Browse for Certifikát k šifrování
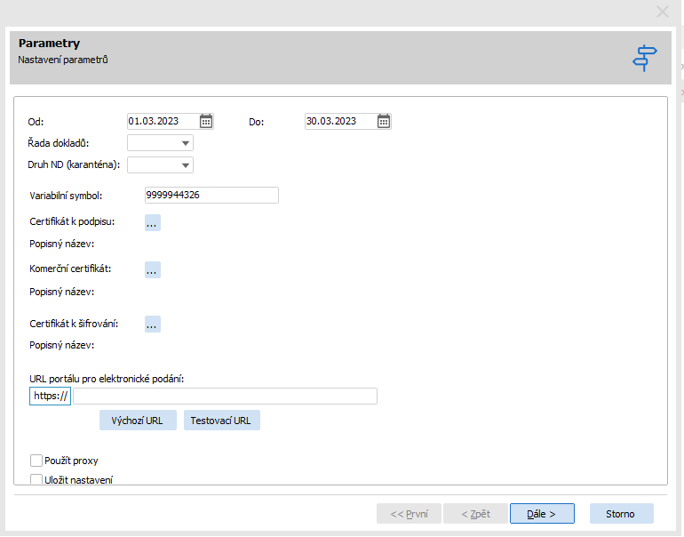This screenshot has width=684, height=537. pyautogui.click(x=152, y=325)
